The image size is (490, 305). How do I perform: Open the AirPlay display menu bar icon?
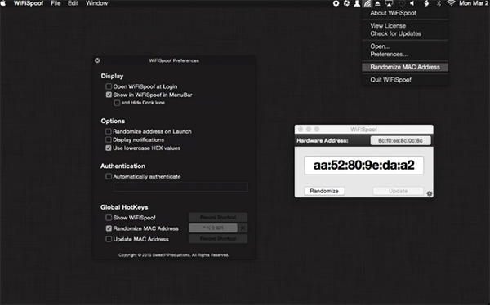click(x=389, y=3)
